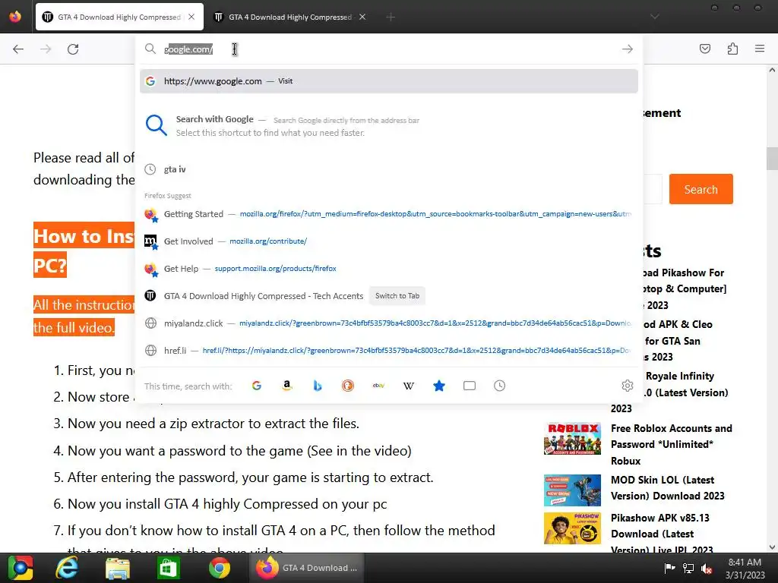Open the Store app in taskbar
This screenshot has height=583, width=778.
[x=168, y=568]
